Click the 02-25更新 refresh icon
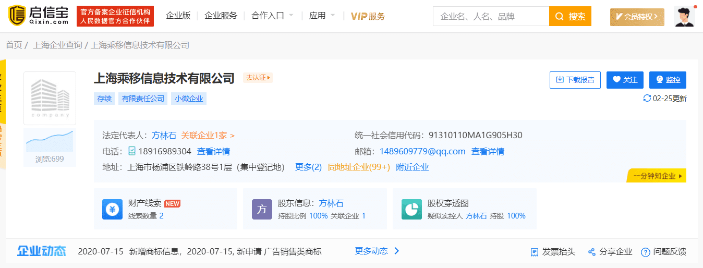 [647, 98]
